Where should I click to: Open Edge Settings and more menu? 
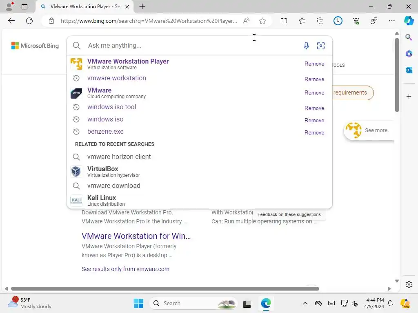coord(391,21)
